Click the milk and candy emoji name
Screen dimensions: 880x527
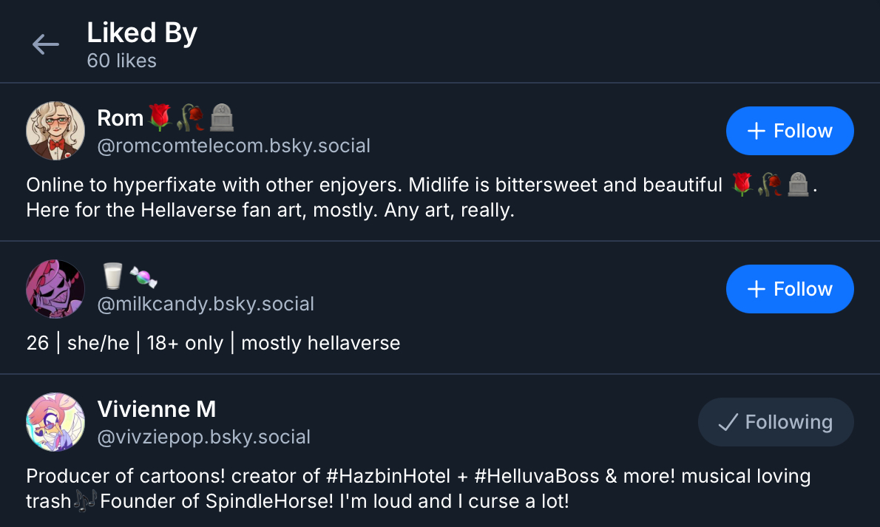point(129,276)
